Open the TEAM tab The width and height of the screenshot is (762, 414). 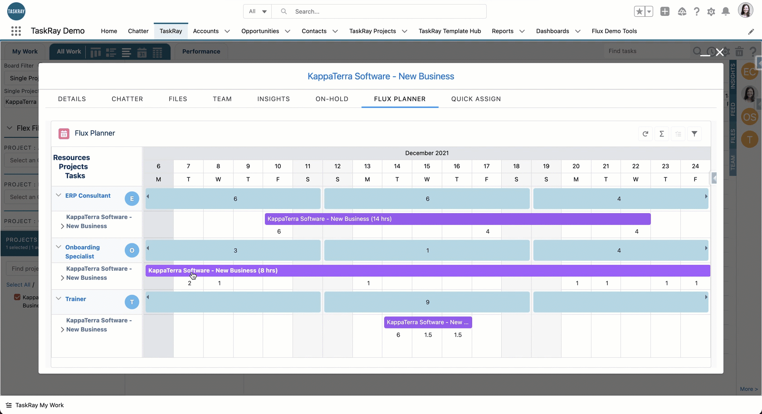[222, 99]
